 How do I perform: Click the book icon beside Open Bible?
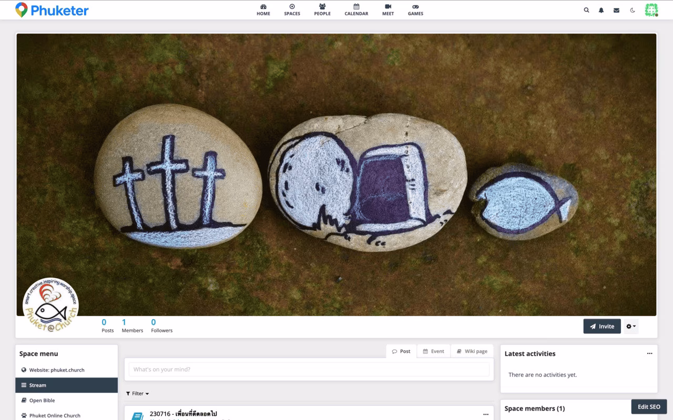tap(24, 401)
